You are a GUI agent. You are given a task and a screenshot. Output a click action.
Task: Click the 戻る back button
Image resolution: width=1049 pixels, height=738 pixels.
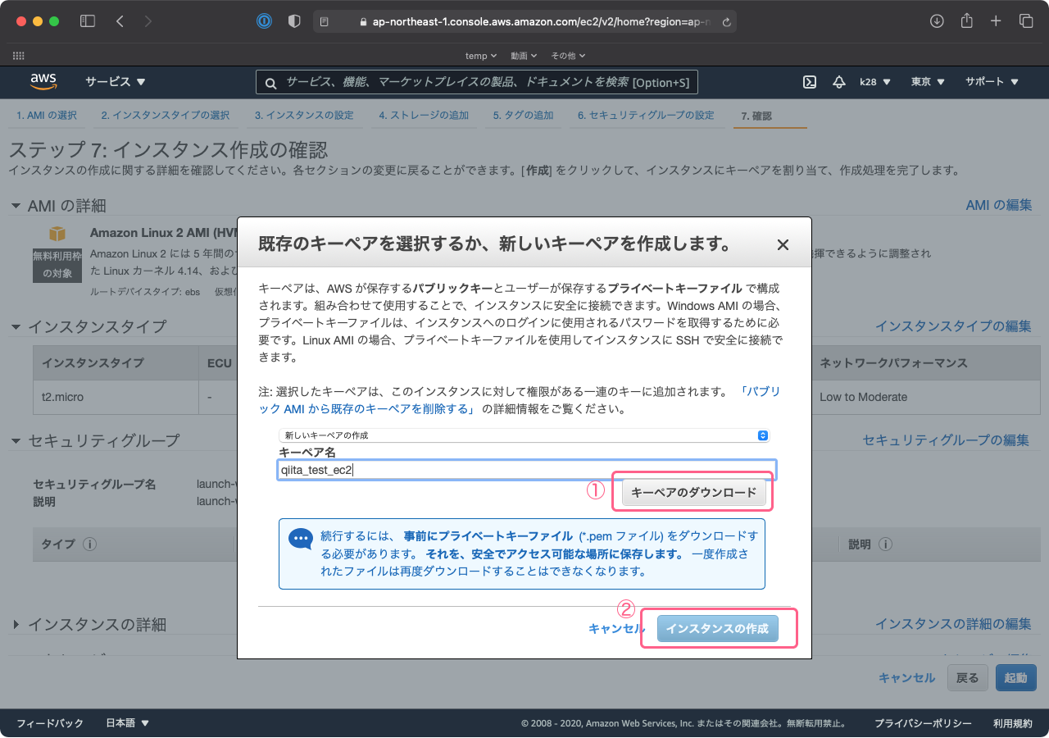pyautogui.click(x=968, y=678)
